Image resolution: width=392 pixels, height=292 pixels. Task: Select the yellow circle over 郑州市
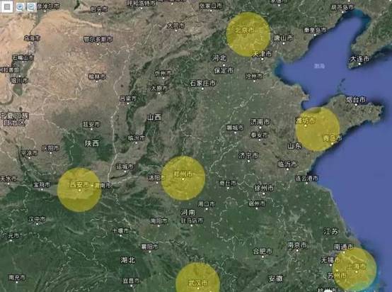click(x=183, y=179)
